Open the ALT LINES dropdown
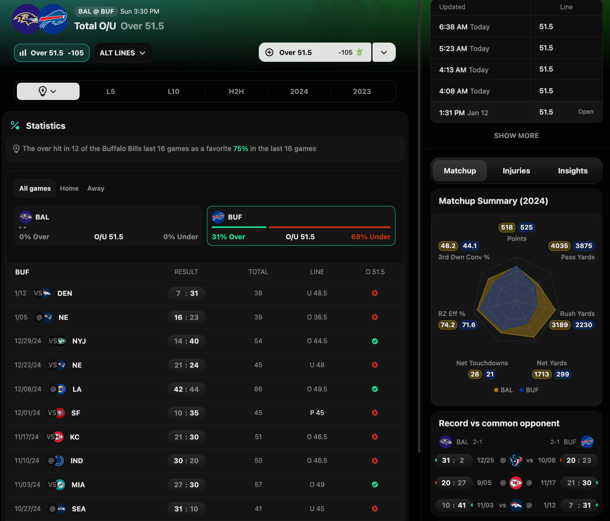This screenshot has width=610, height=521. [123, 53]
